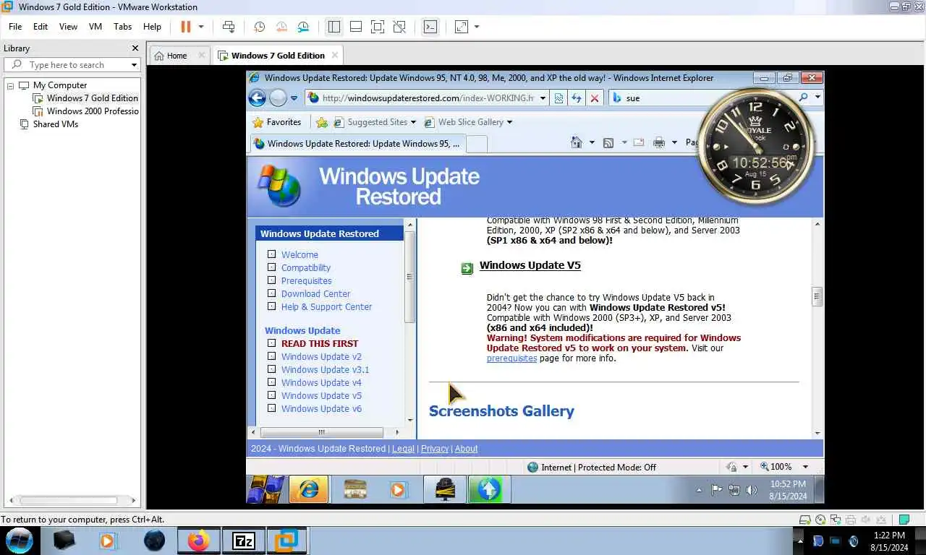Open the VMware Tabs menu
The height and width of the screenshot is (555, 926).
click(x=123, y=27)
